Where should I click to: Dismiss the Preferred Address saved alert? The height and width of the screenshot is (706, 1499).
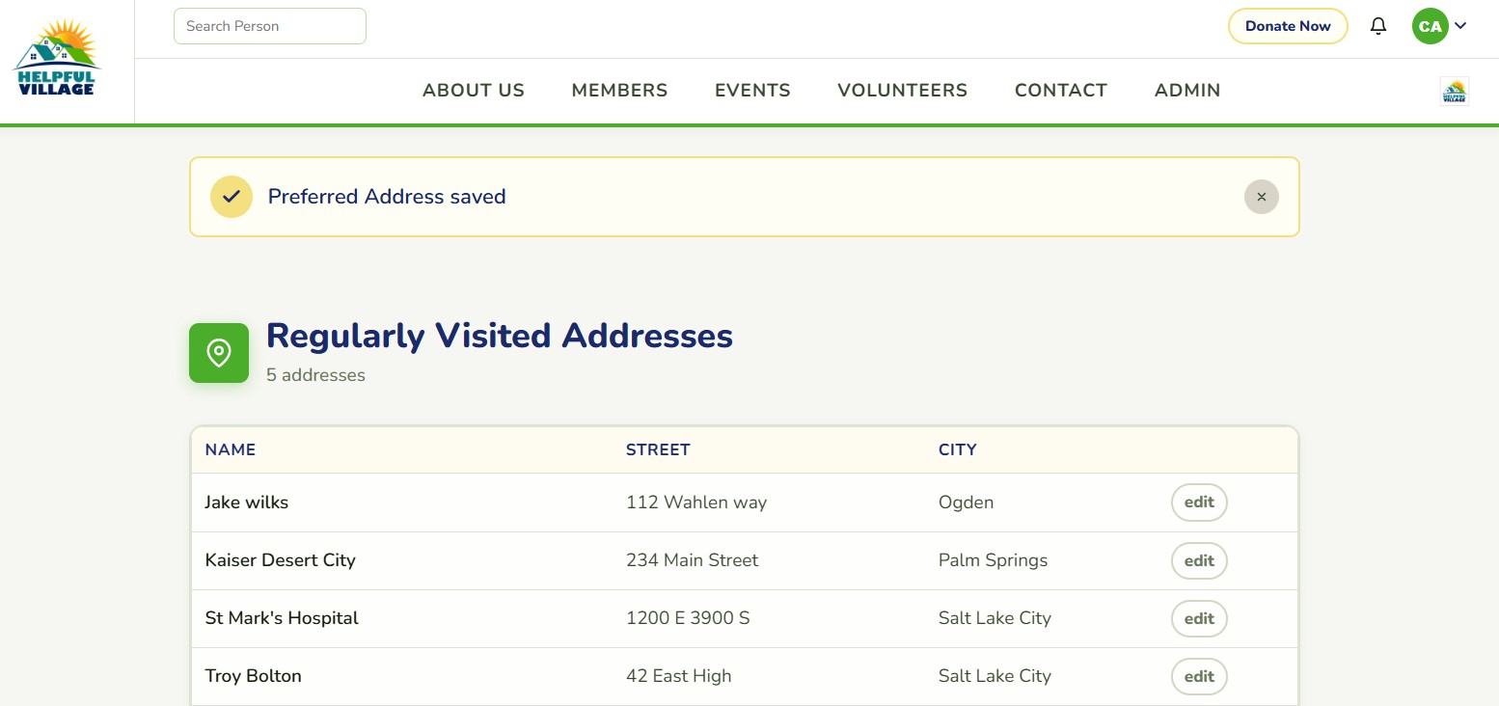[1262, 197]
